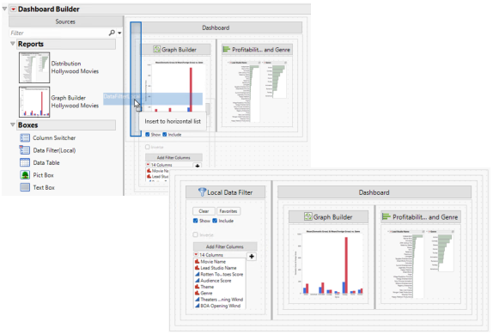Open the 14 Columns red triangle in builder window
This screenshot has width=493, height=334.
coord(148,165)
